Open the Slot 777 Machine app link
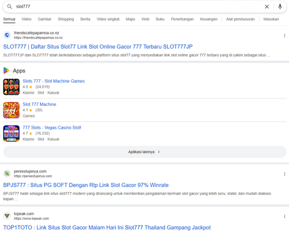The height and width of the screenshot is (232, 289). point(39,104)
